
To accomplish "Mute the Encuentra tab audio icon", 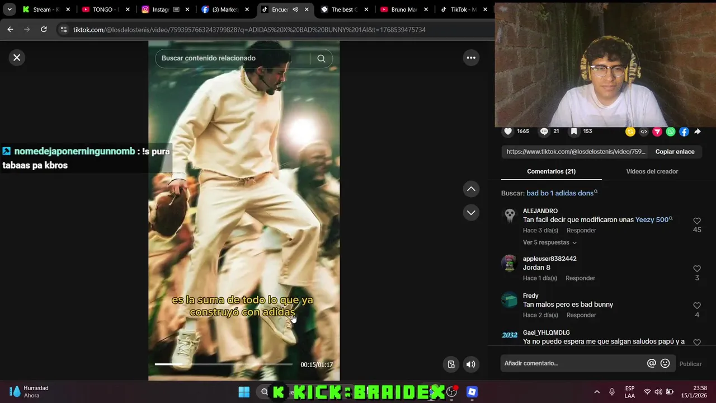I will (295, 10).
